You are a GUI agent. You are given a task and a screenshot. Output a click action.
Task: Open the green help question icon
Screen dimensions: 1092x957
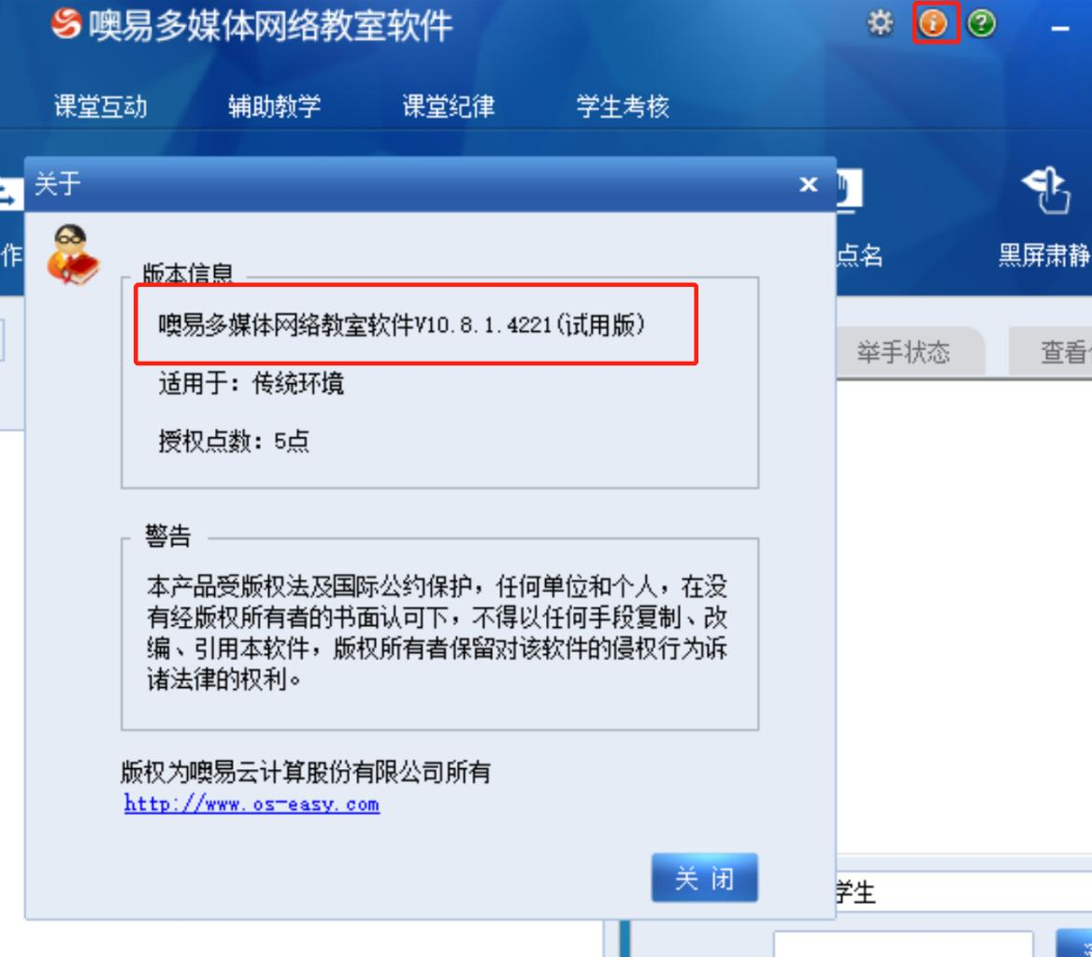[x=982, y=23]
